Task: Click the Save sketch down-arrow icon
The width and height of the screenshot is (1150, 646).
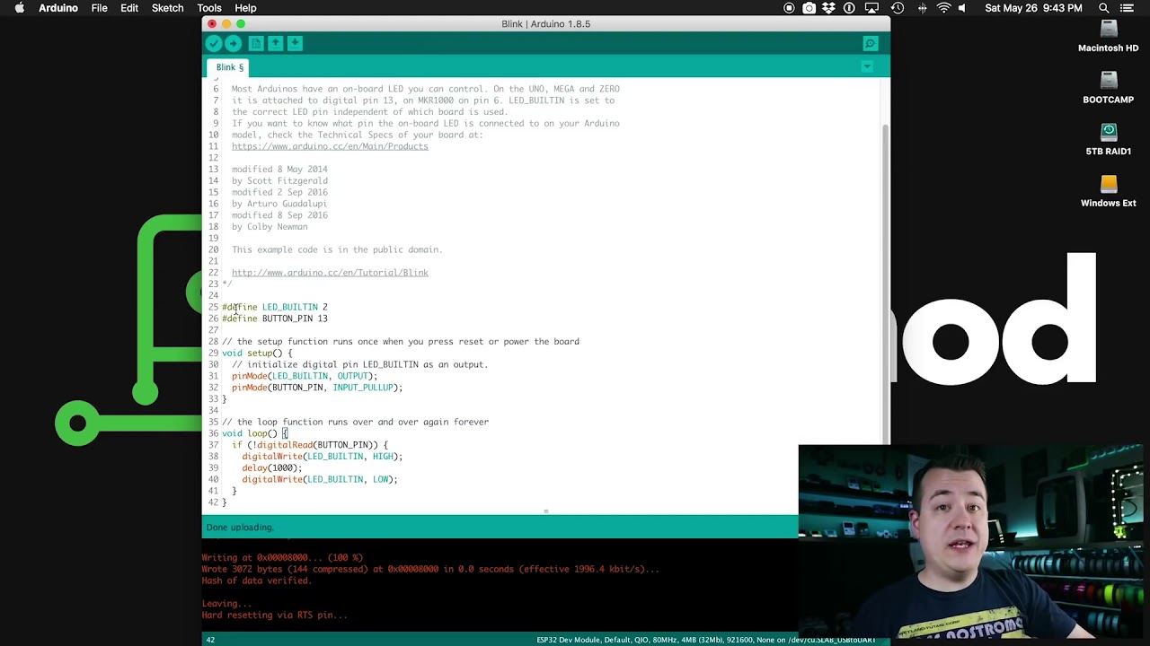Action: pos(295,43)
